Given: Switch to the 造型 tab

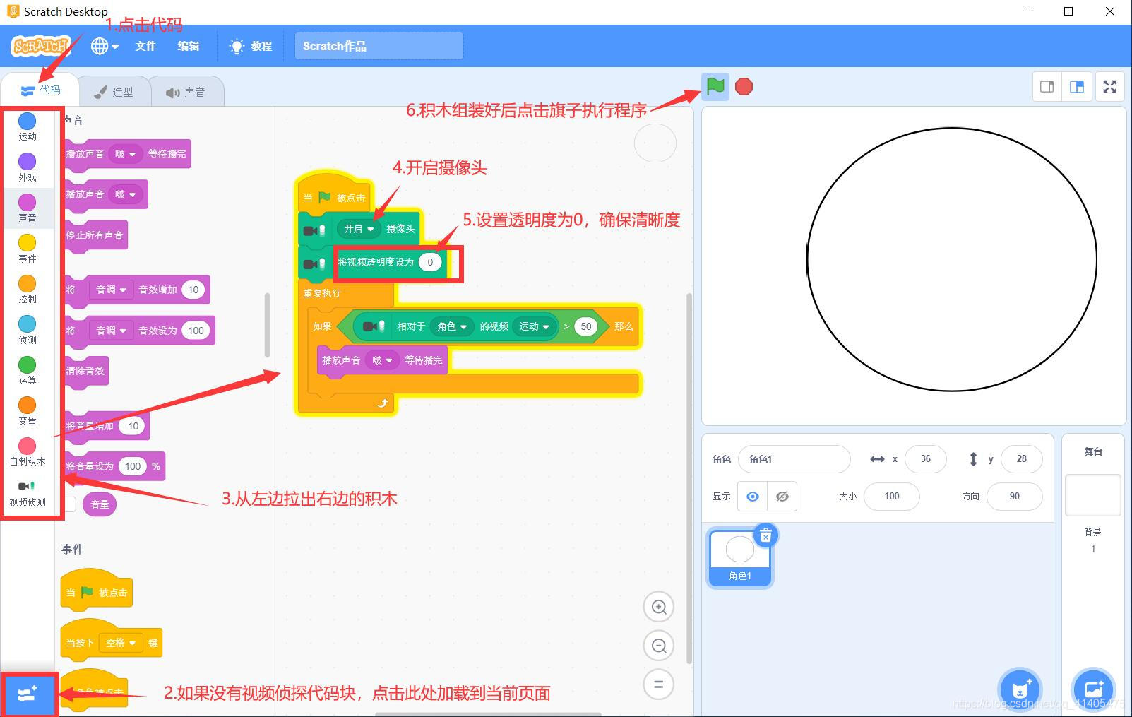Looking at the screenshot, I should [114, 92].
